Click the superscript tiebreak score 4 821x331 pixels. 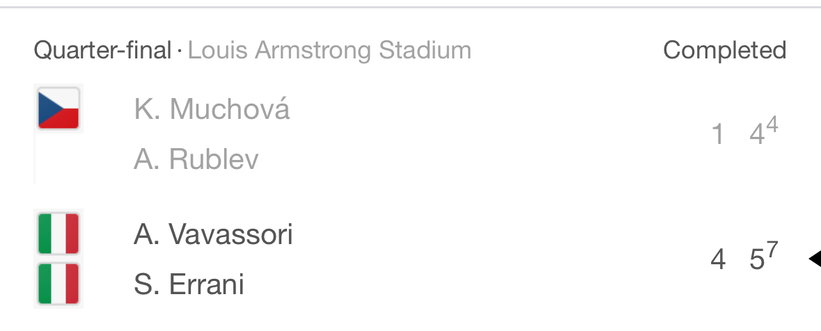pyautogui.click(x=772, y=125)
